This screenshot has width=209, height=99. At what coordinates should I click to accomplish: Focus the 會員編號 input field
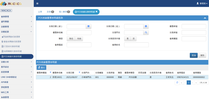(x=194, y=39)
